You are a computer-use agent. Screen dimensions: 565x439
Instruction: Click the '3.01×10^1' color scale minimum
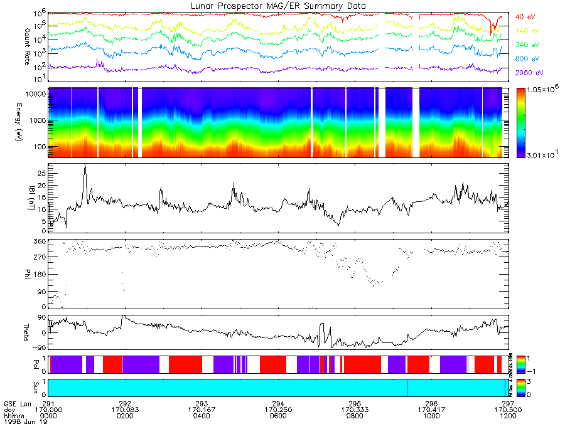(x=542, y=155)
